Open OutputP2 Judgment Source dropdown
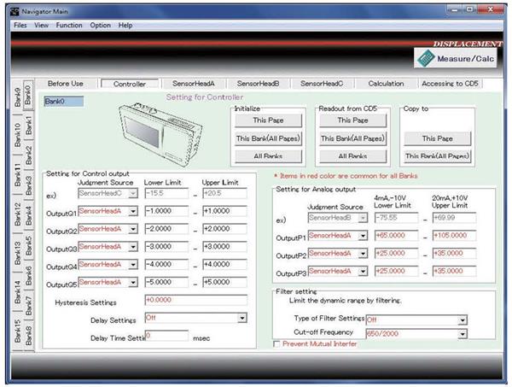This screenshot has width=512, height=387. click(363, 254)
